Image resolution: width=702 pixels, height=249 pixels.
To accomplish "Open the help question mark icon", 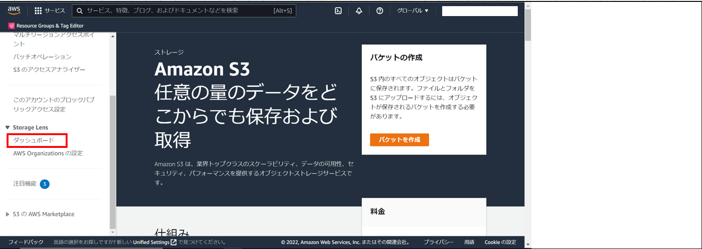I will [380, 11].
